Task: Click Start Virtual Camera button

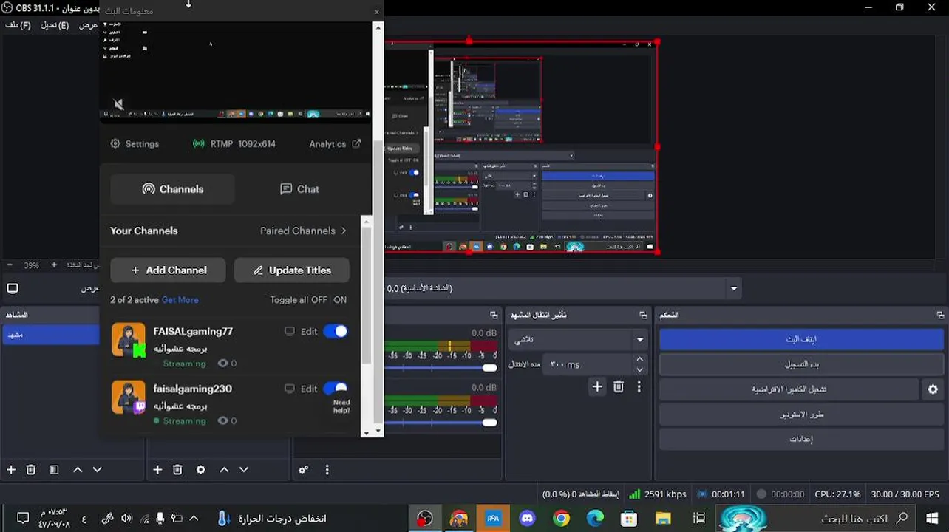Action: [x=789, y=389]
